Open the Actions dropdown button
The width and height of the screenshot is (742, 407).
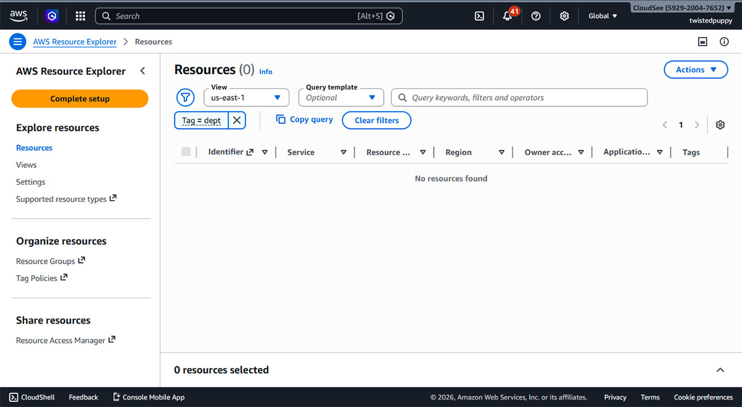click(x=696, y=70)
